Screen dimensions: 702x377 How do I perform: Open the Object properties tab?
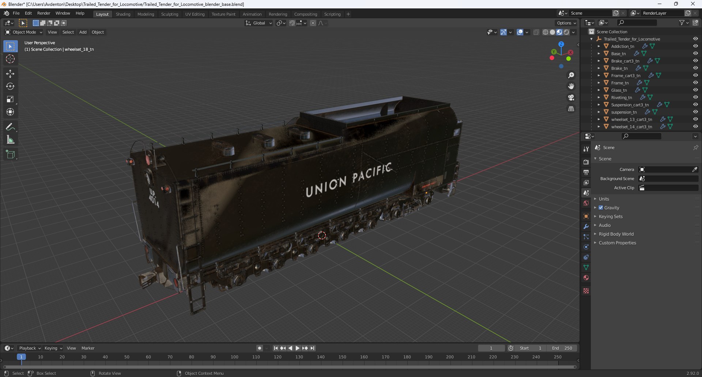tap(586, 216)
